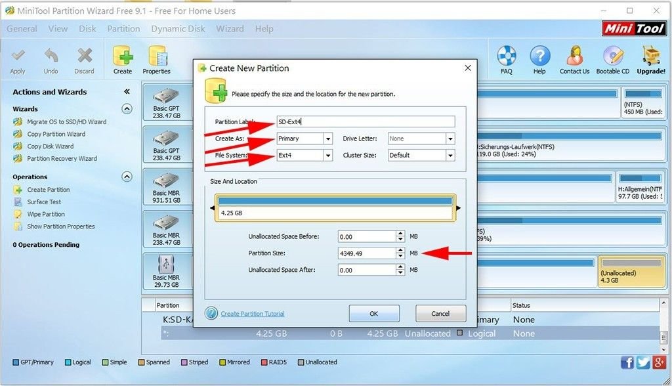Click the Partition Label text field
672x386 pixels.
point(366,122)
